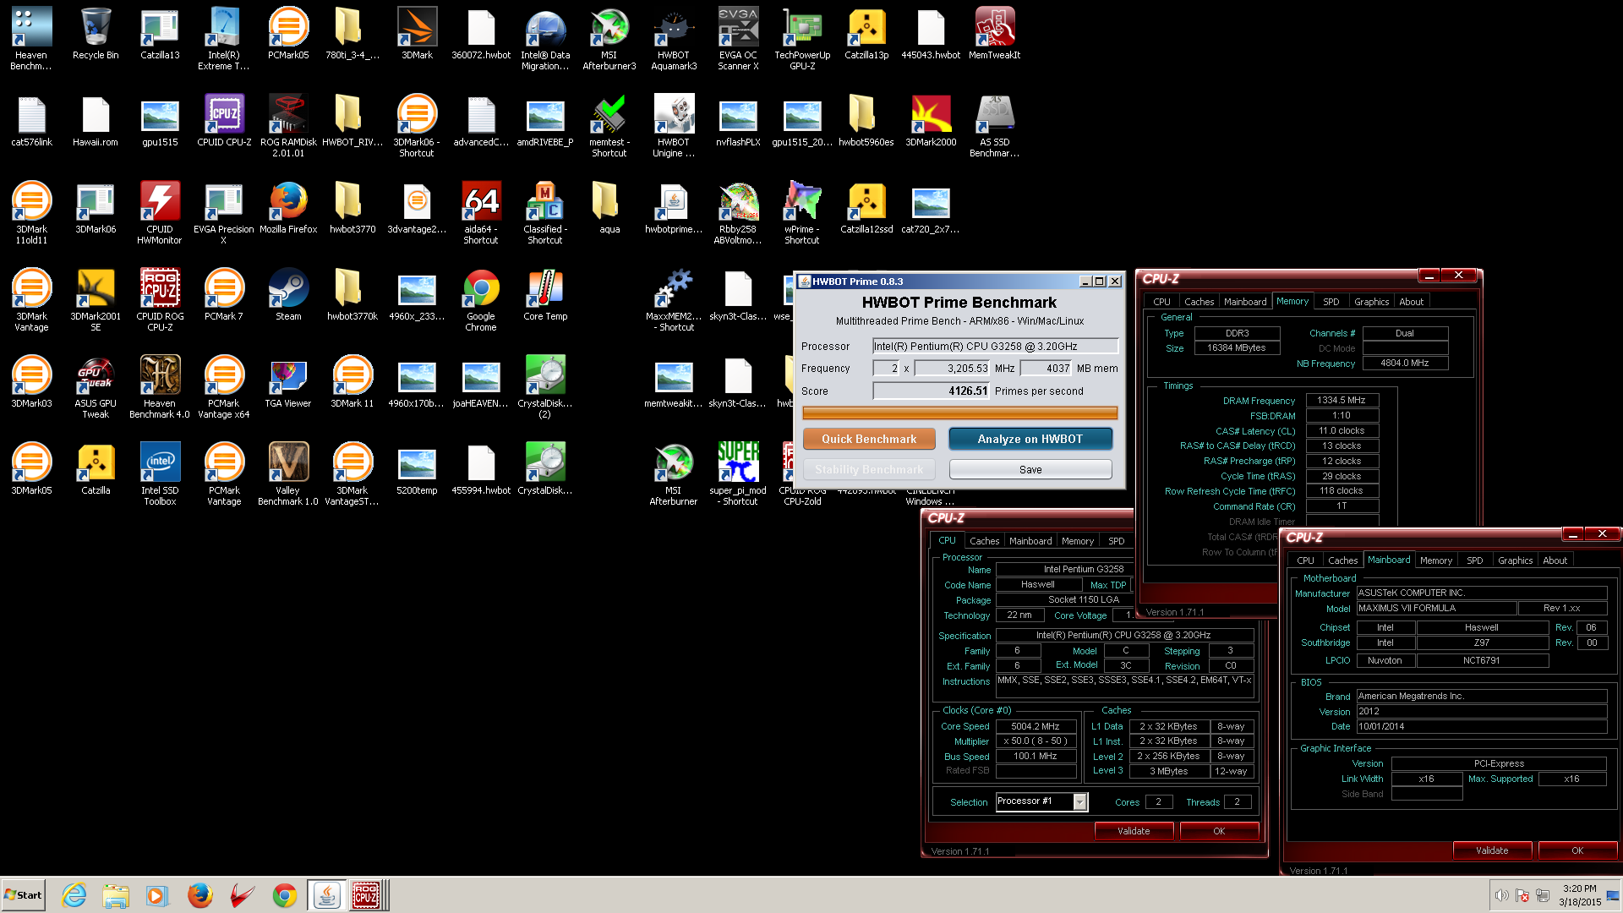This screenshot has width=1623, height=913.
Task: Switch to Caches tab in CPU window
Action: tap(984, 541)
